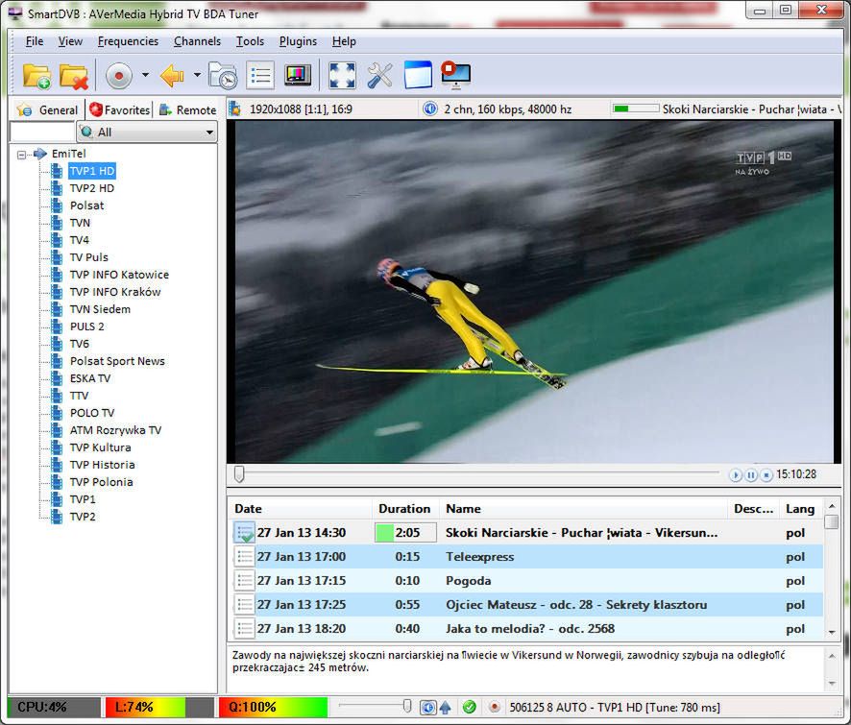851x725 pixels.
Task: Click the Lang column header
Action: (x=800, y=509)
